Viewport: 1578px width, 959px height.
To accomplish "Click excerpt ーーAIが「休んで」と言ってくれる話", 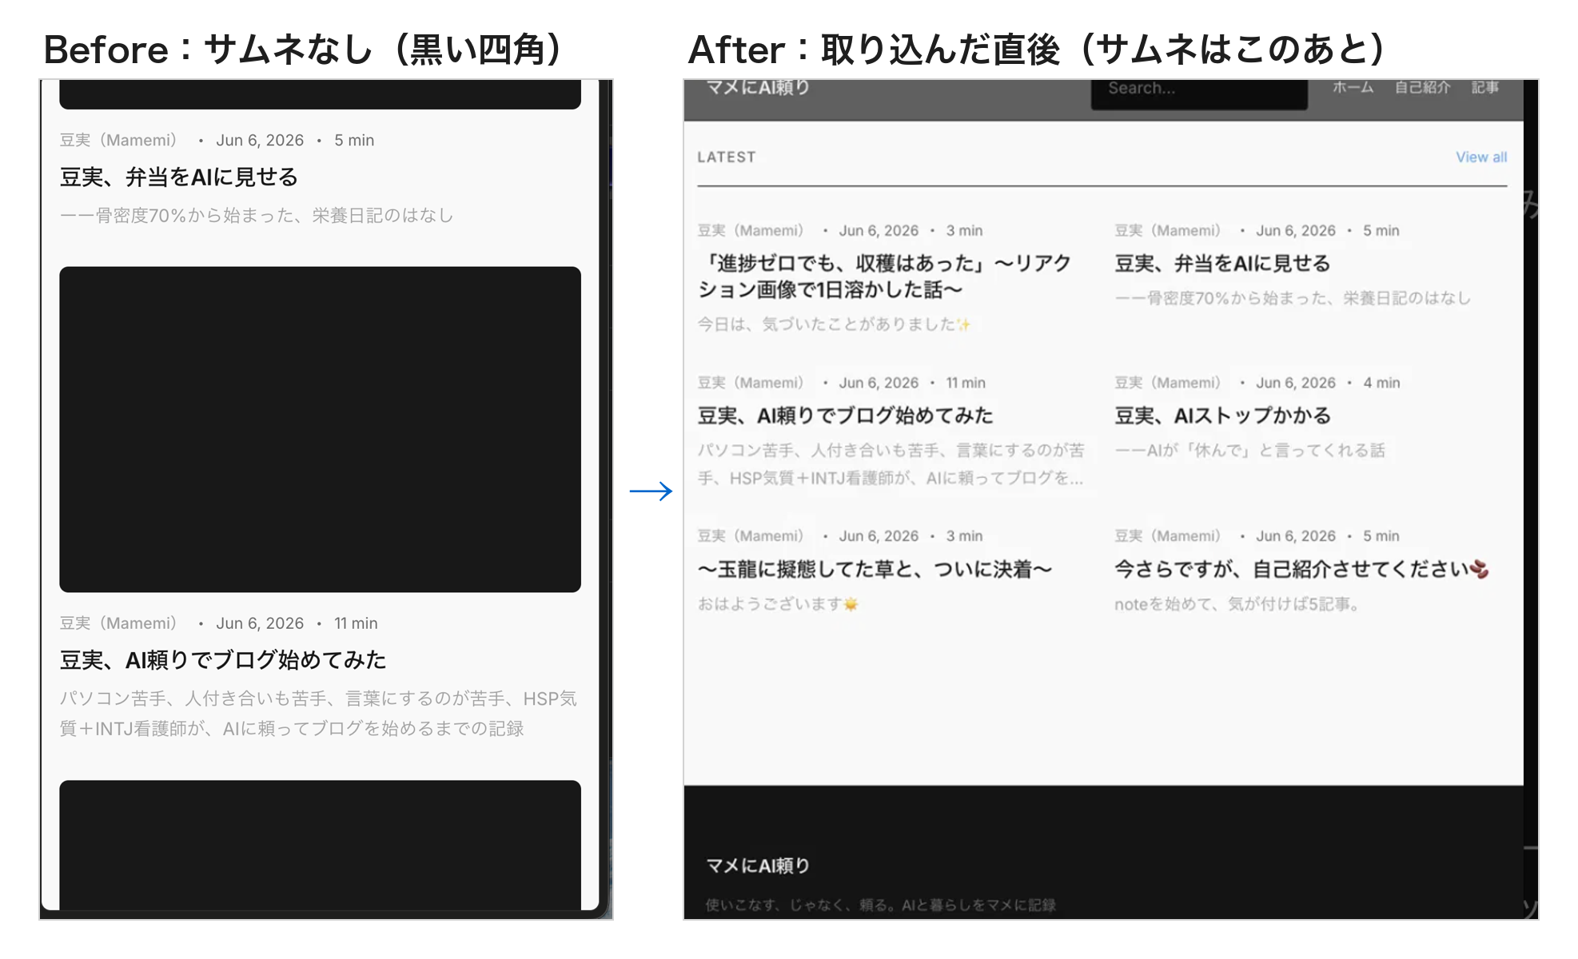I will pyautogui.click(x=1249, y=450).
